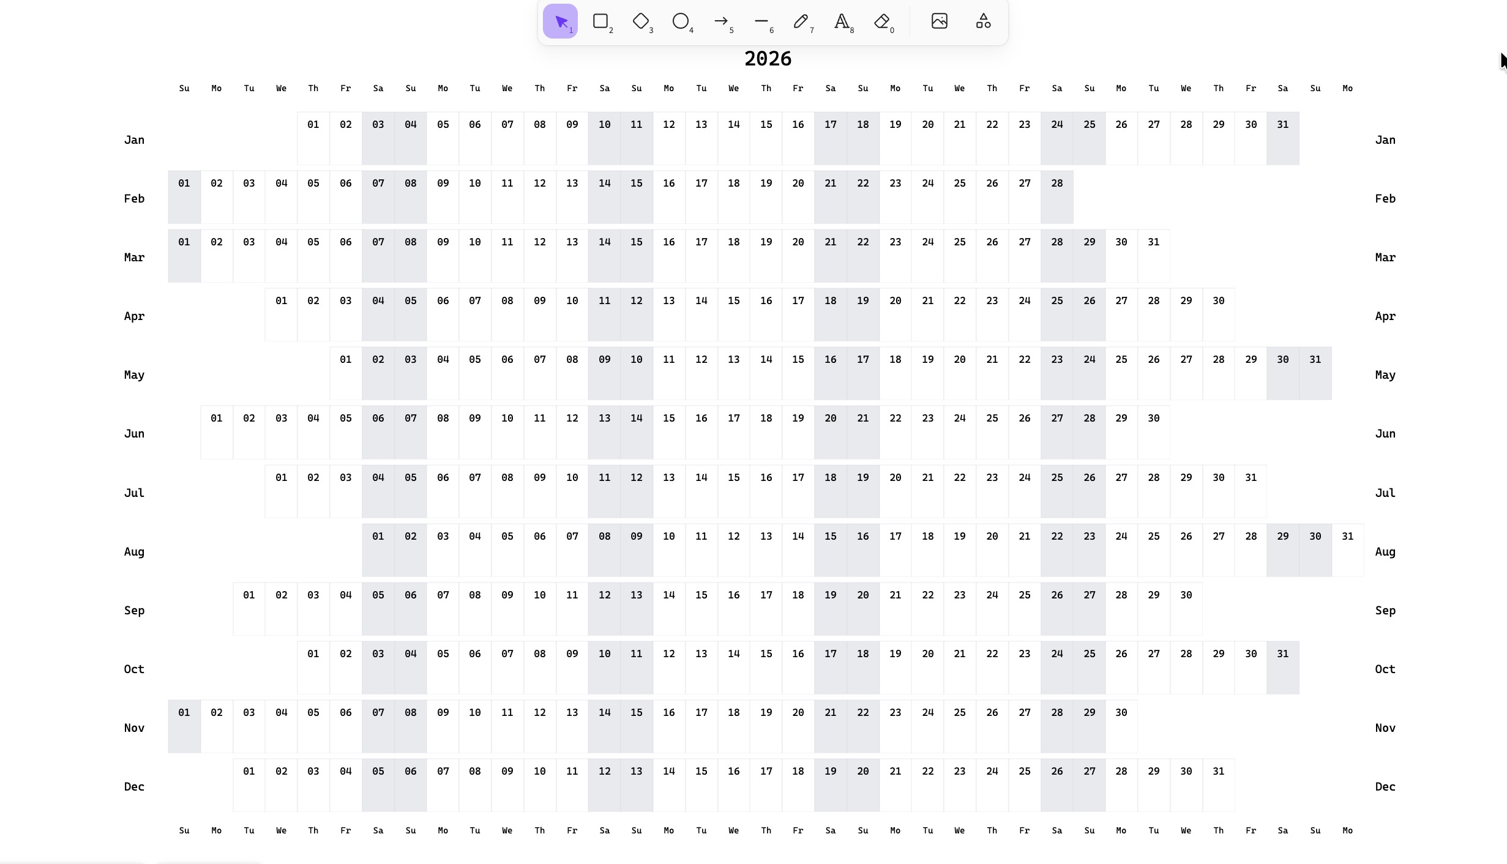
Task: Click the 2026 title text
Action: coord(768,59)
